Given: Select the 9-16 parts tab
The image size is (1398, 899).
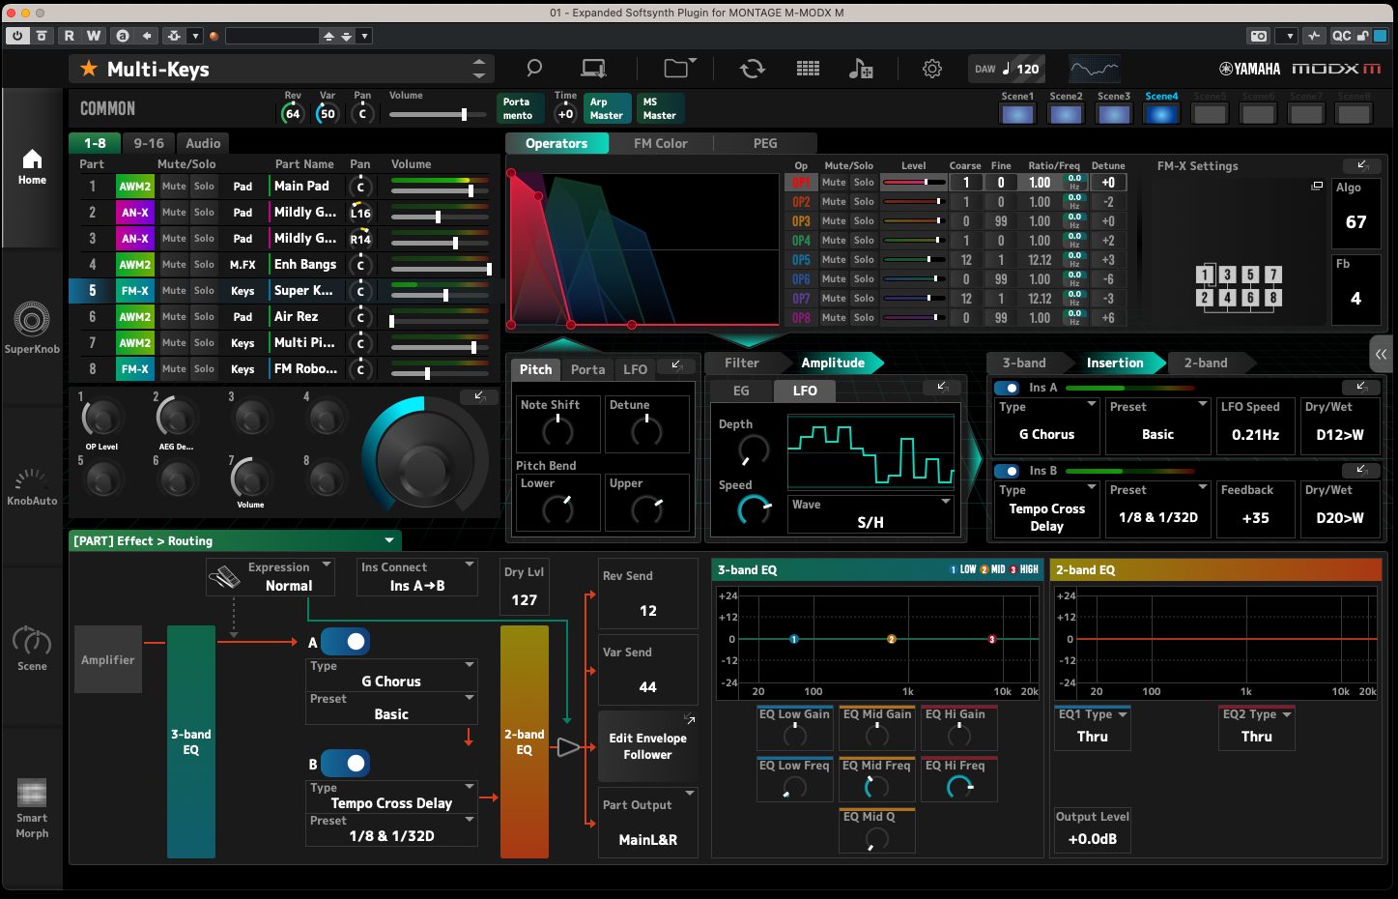Looking at the screenshot, I should pos(149,143).
